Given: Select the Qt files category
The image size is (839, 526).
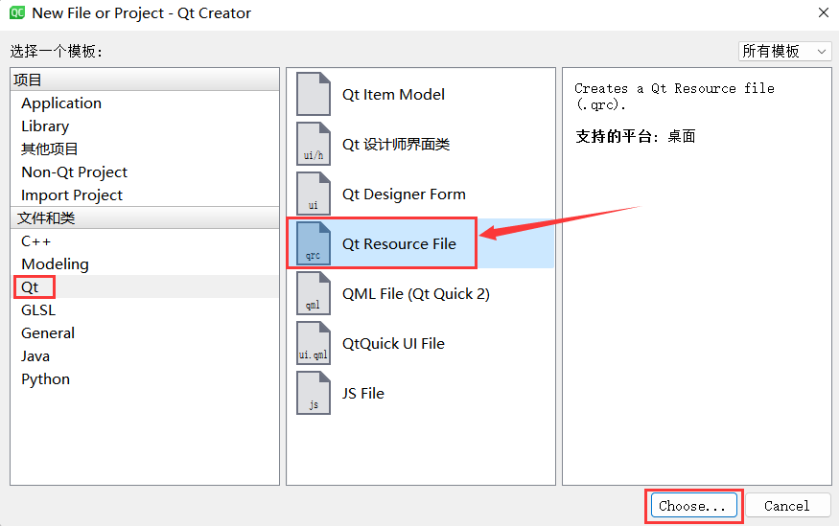Looking at the screenshot, I should [30, 287].
